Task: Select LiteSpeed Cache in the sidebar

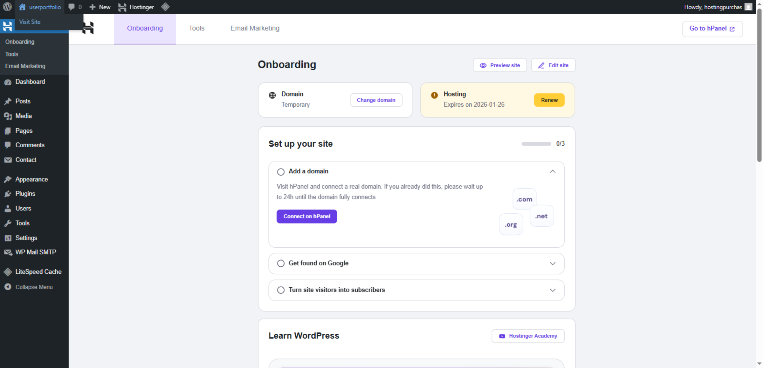Action: coord(38,271)
